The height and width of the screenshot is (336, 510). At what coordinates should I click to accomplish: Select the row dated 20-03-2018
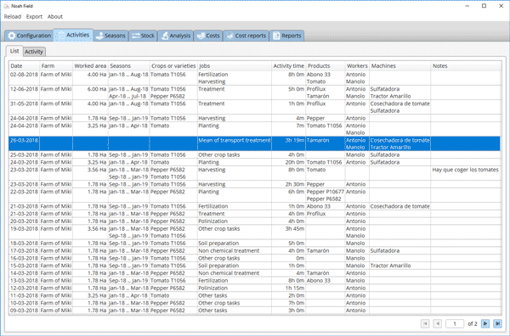click(255, 221)
